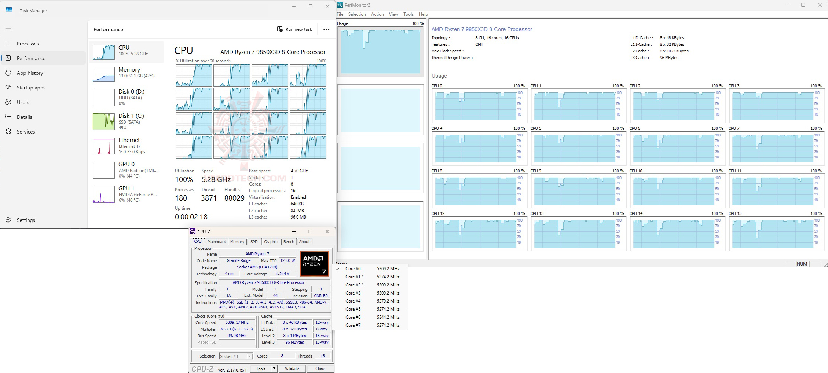
Task: Switch to the Bench tab in CPU-Z
Action: pos(289,242)
